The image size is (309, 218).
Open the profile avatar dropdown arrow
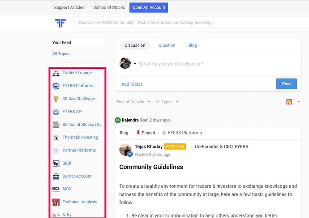[135, 63]
